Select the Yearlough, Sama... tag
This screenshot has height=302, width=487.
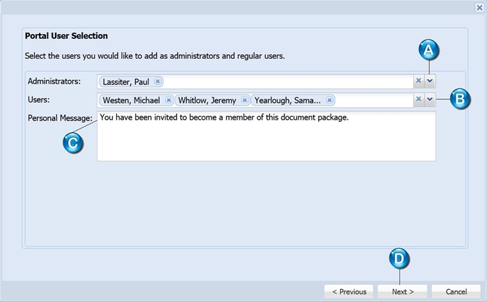[287, 100]
